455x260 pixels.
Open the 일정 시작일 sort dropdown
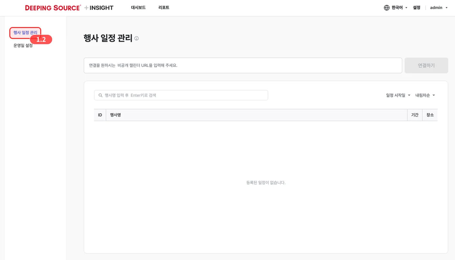[398, 95]
